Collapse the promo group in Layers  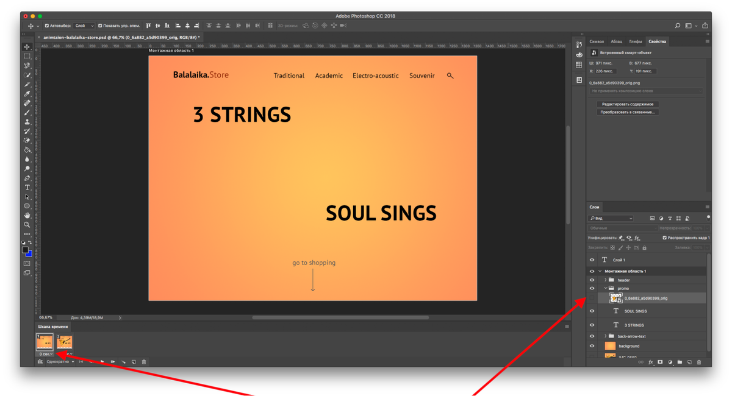tap(605, 288)
